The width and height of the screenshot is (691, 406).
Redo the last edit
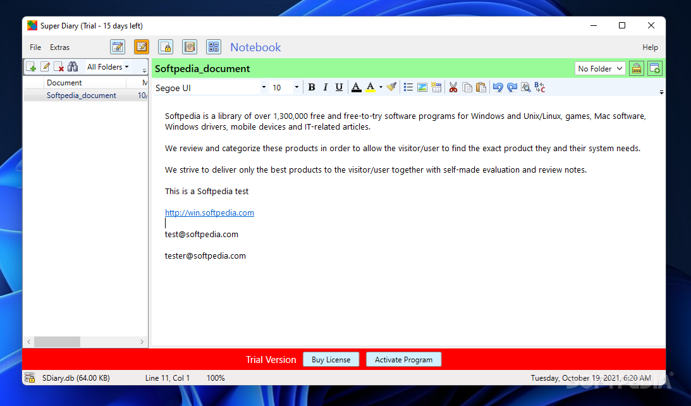[x=512, y=87]
